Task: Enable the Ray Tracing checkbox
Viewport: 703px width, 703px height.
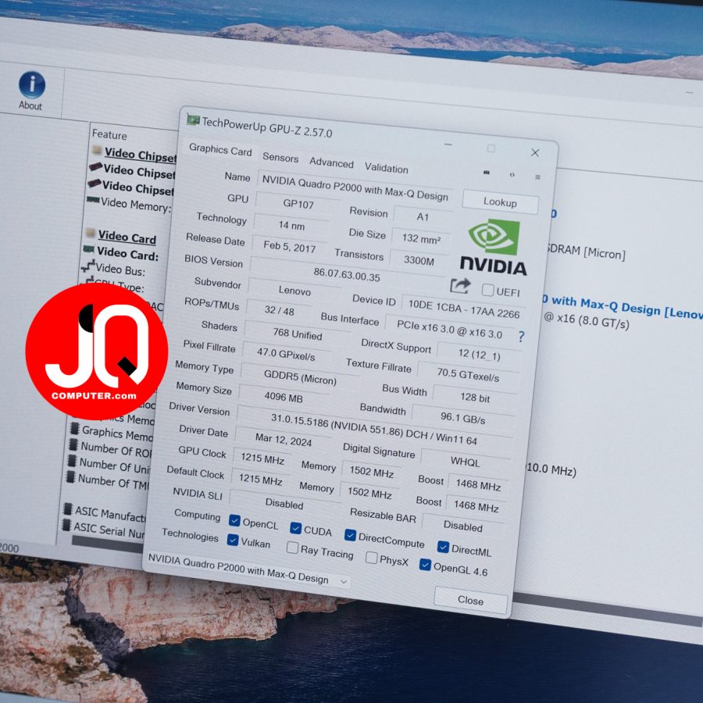Action: point(292,548)
